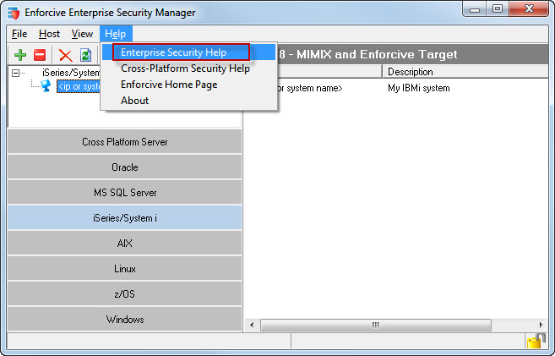The width and height of the screenshot is (555, 356).
Task: Select the iSeries/System i panel button
Action: [124, 218]
